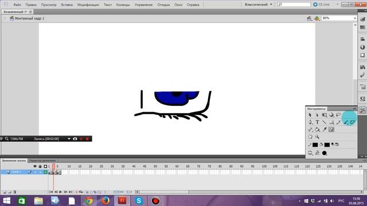Click frame 10 on timeline ruler
The image size is (367, 206).
[x=69, y=167]
